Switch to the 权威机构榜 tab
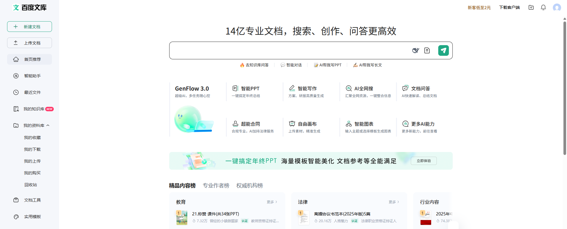Viewport: 567px width, 229px height. (x=250, y=185)
